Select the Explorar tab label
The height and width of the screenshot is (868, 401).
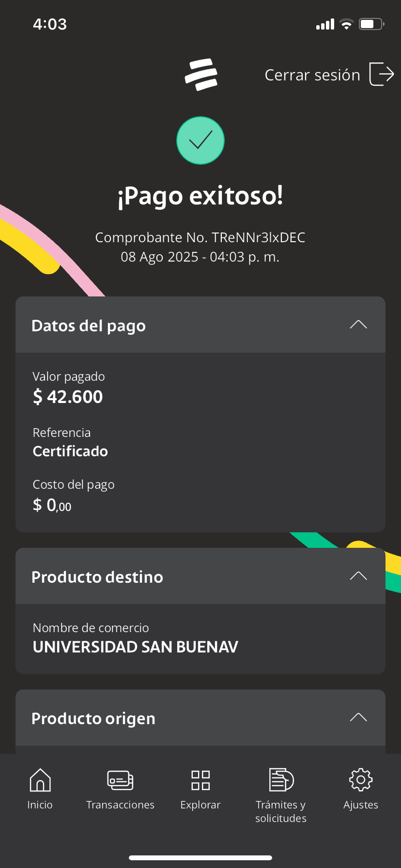pos(200,805)
